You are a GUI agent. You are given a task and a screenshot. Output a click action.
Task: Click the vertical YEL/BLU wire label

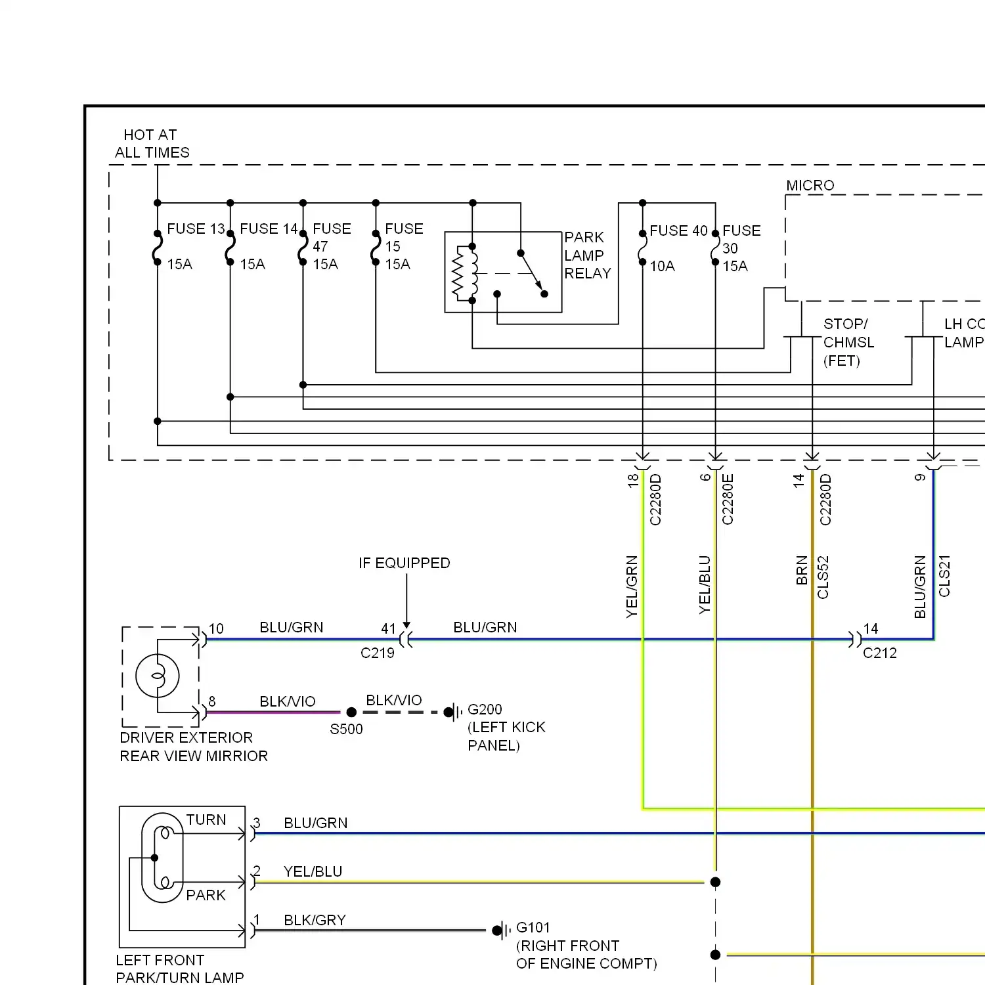coord(705,584)
